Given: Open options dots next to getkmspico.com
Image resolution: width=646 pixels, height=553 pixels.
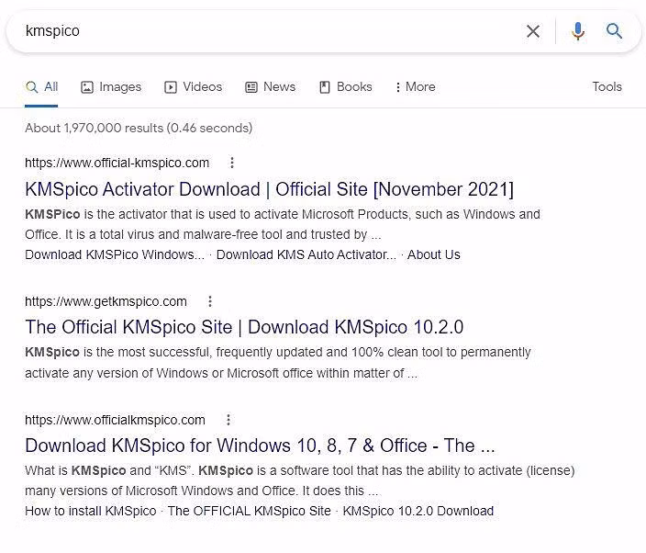Looking at the screenshot, I should [x=210, y=301].
